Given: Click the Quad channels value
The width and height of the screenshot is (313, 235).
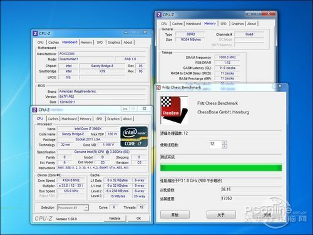Looking at the screenshot, I should tap(249, 34).
